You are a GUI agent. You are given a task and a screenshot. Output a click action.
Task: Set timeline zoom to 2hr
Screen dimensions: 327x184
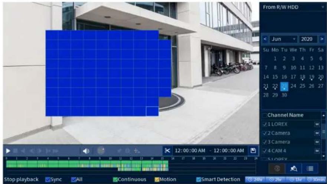tap(275, 180)
